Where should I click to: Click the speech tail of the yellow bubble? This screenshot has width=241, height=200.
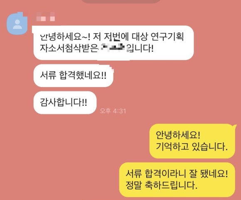pyautogui.click(x=234, y=127)
